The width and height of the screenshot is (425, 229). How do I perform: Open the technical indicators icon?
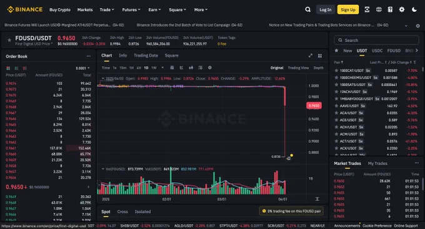tap(181, 67)
